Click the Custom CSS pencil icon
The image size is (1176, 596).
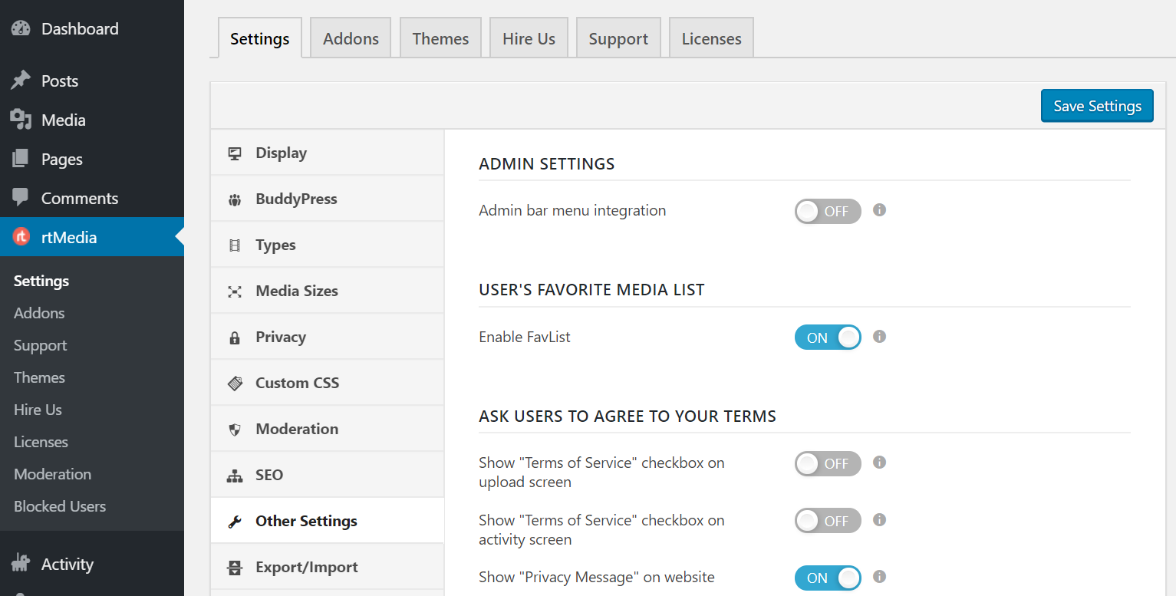pos(234,382)
